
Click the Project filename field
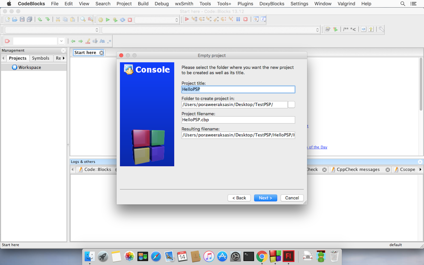click(238, 120)
